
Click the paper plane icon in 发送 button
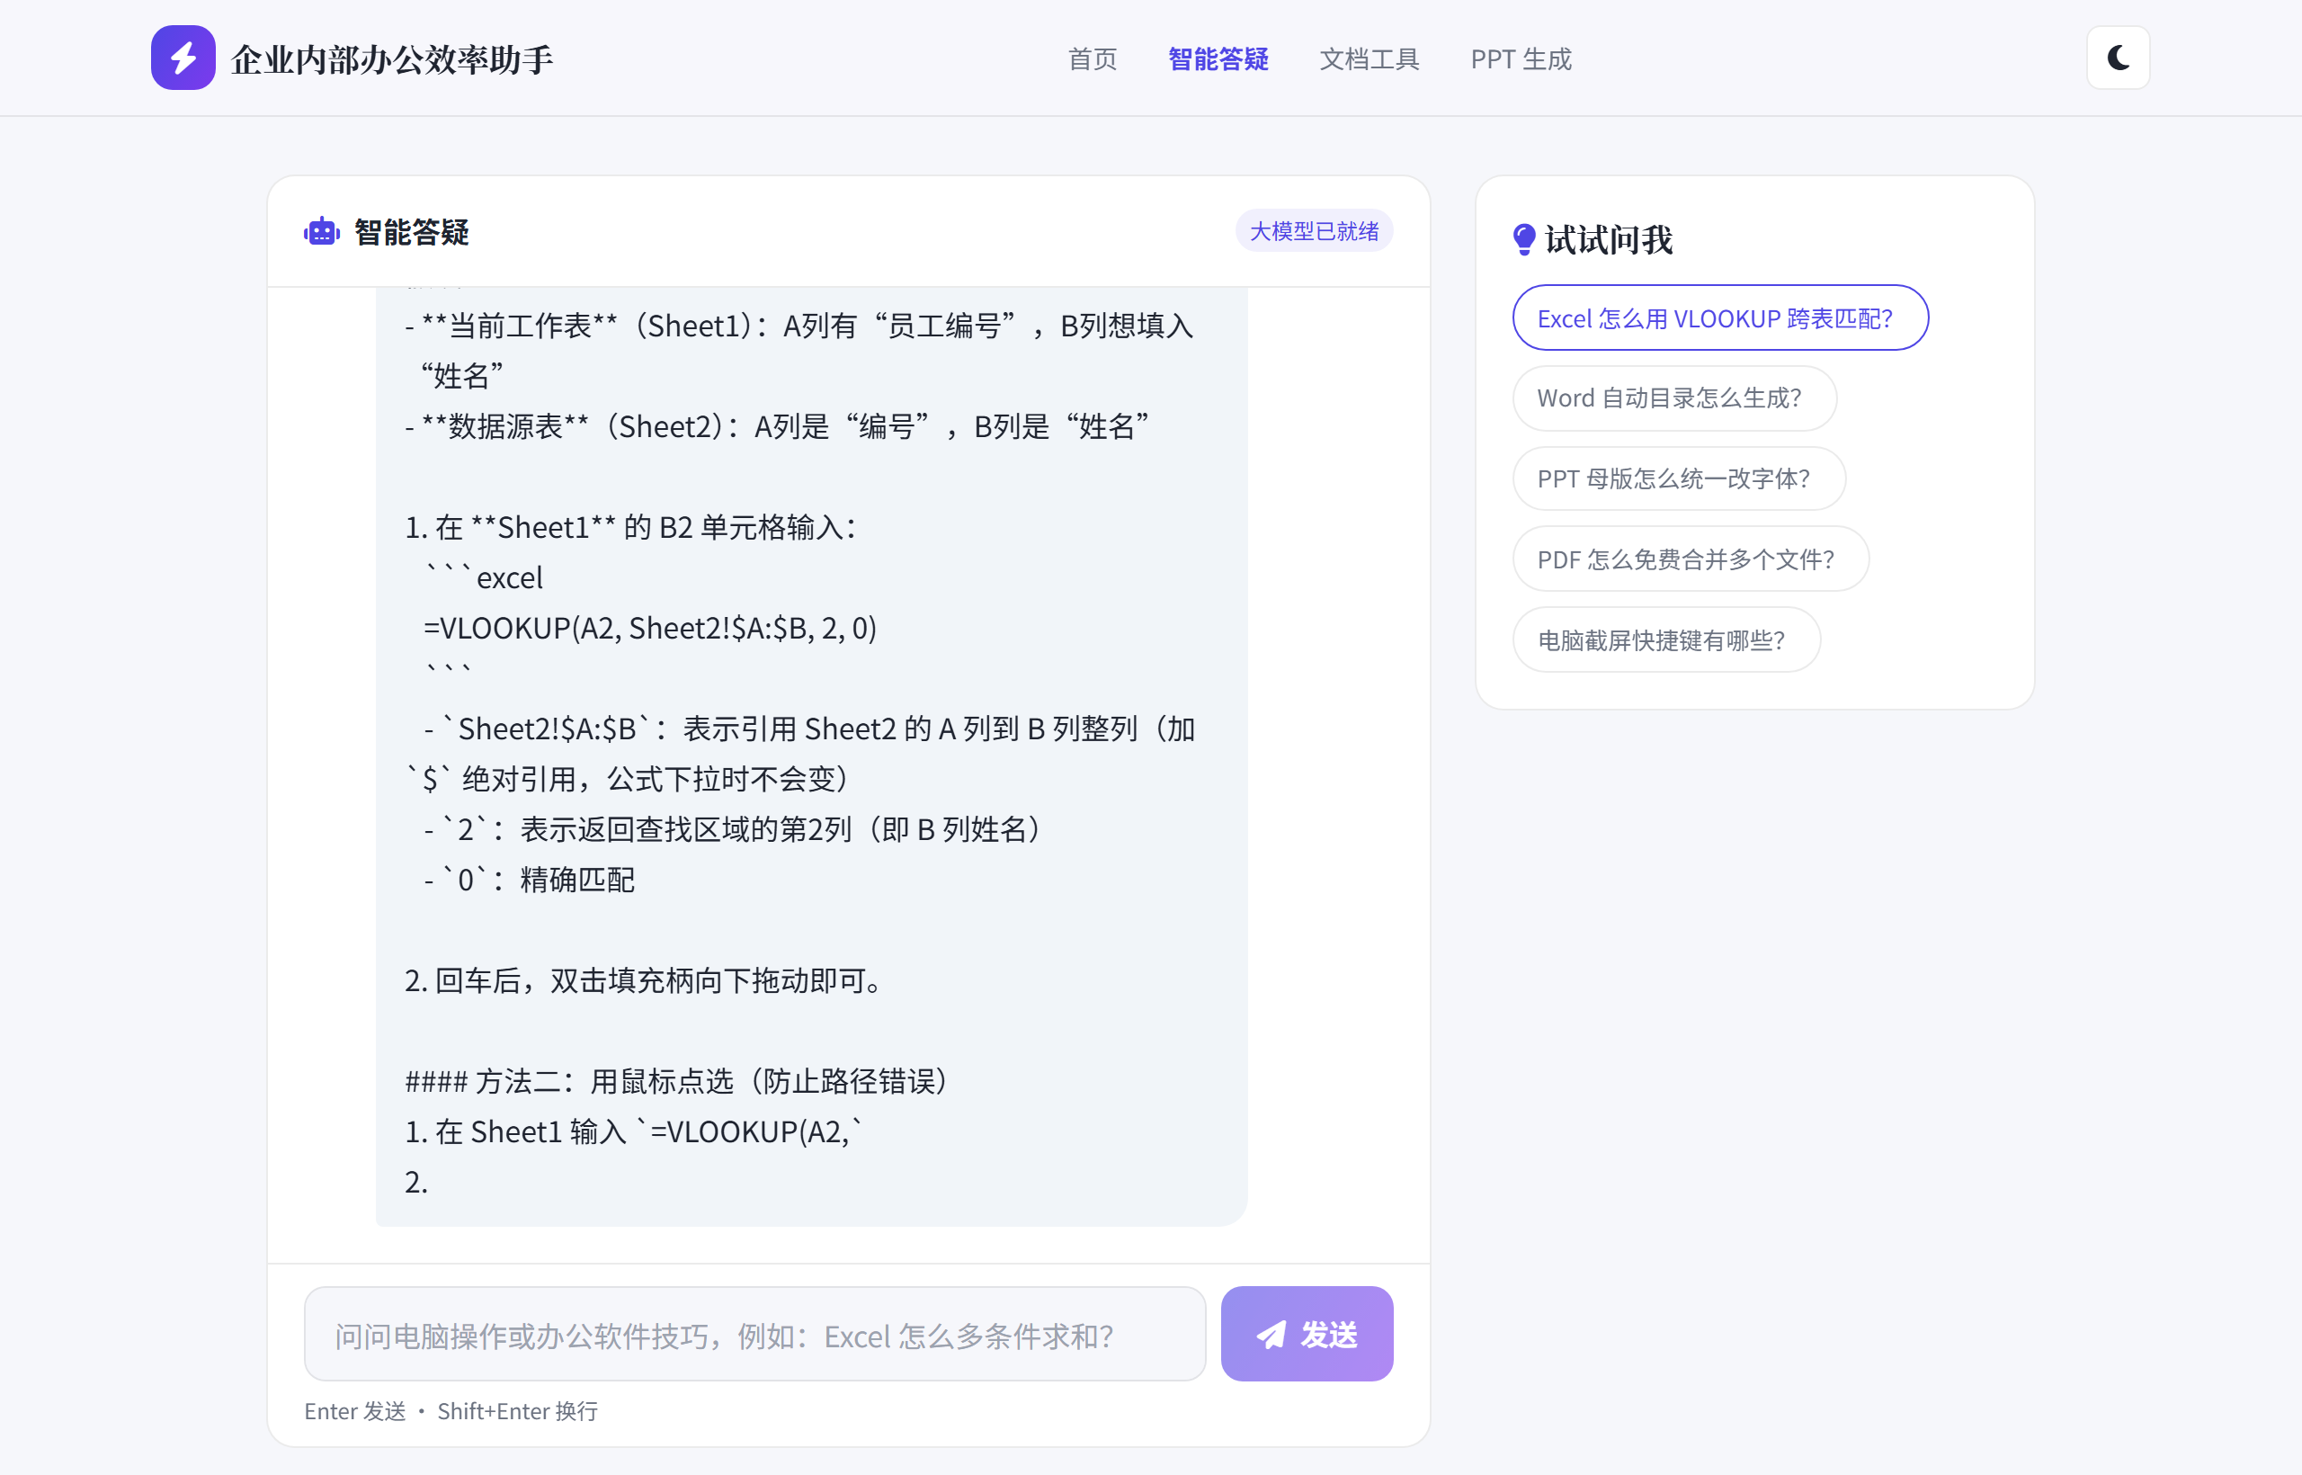tap(1271, 1334)
